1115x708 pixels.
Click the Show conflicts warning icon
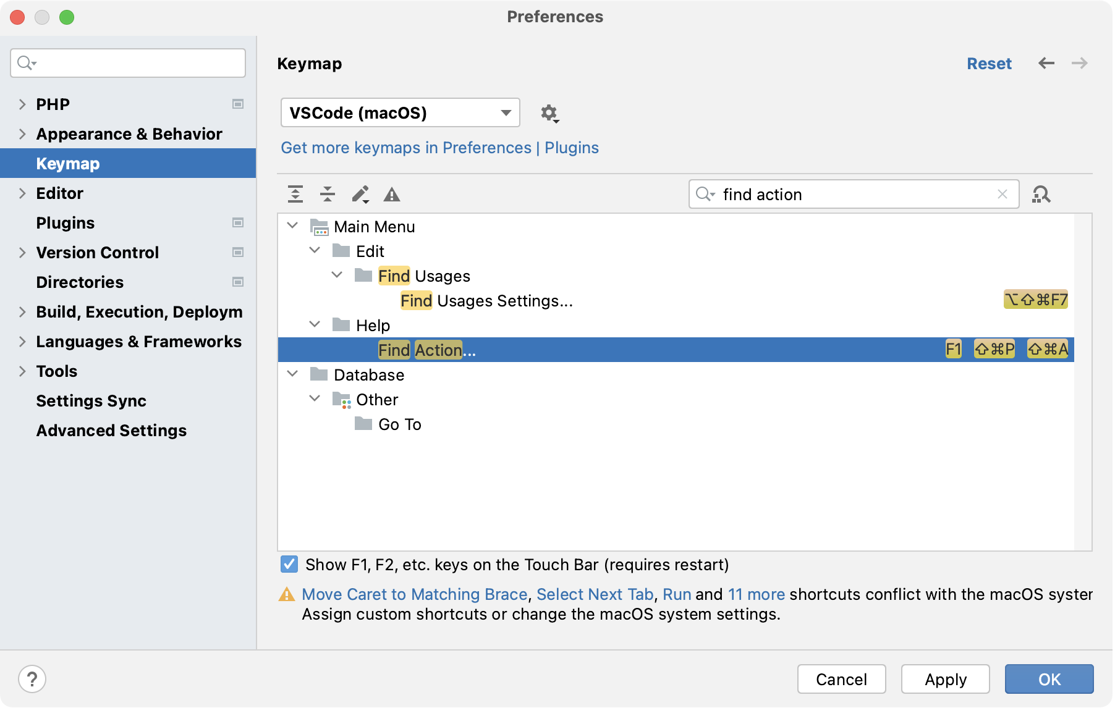pyautogui.click(x=392, y=195)
